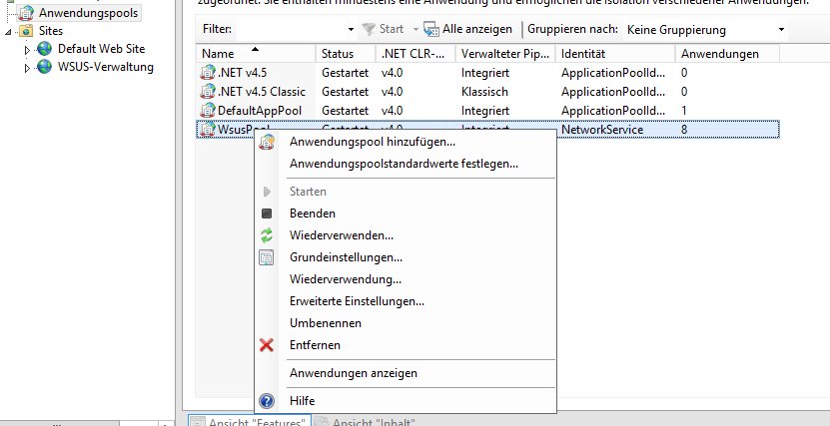Screen dimensions: 830x426
Task: Select DefaultAppPool row name
Action: coord(260,111)
